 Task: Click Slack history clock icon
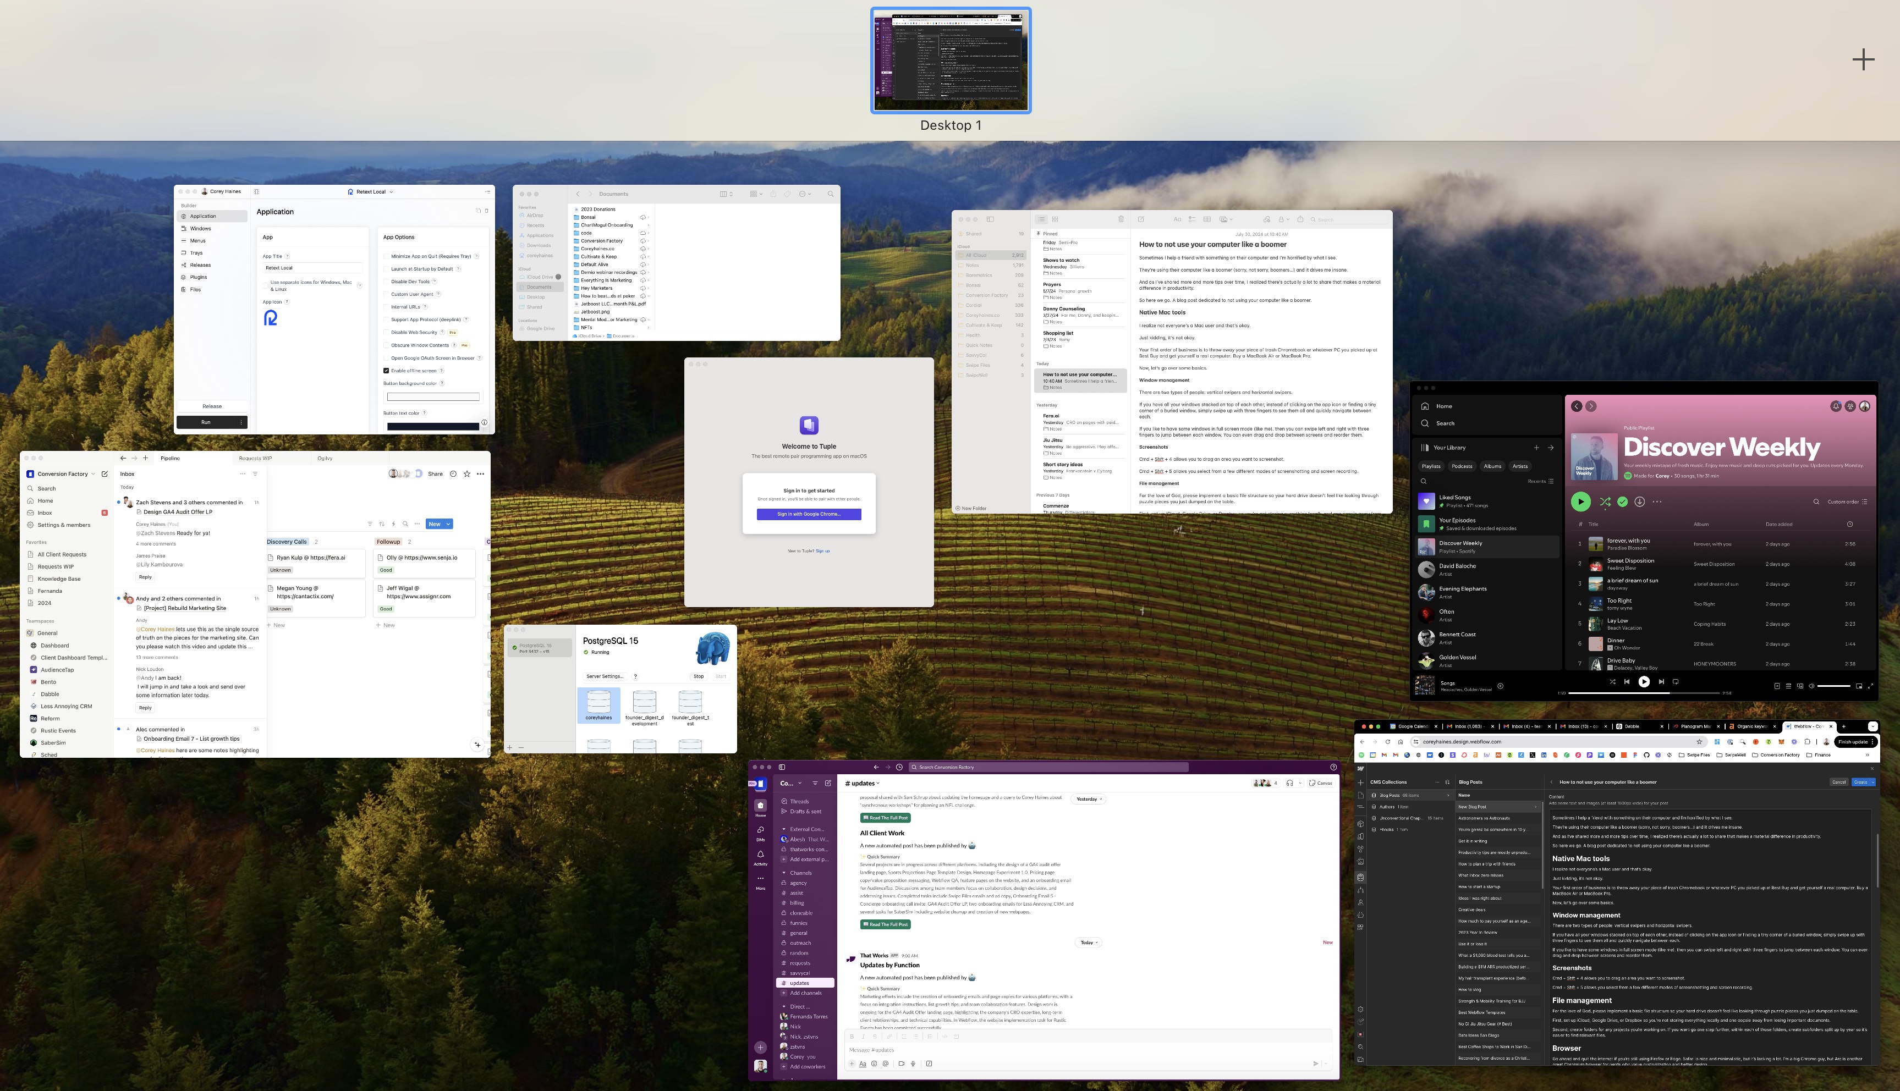899,767
